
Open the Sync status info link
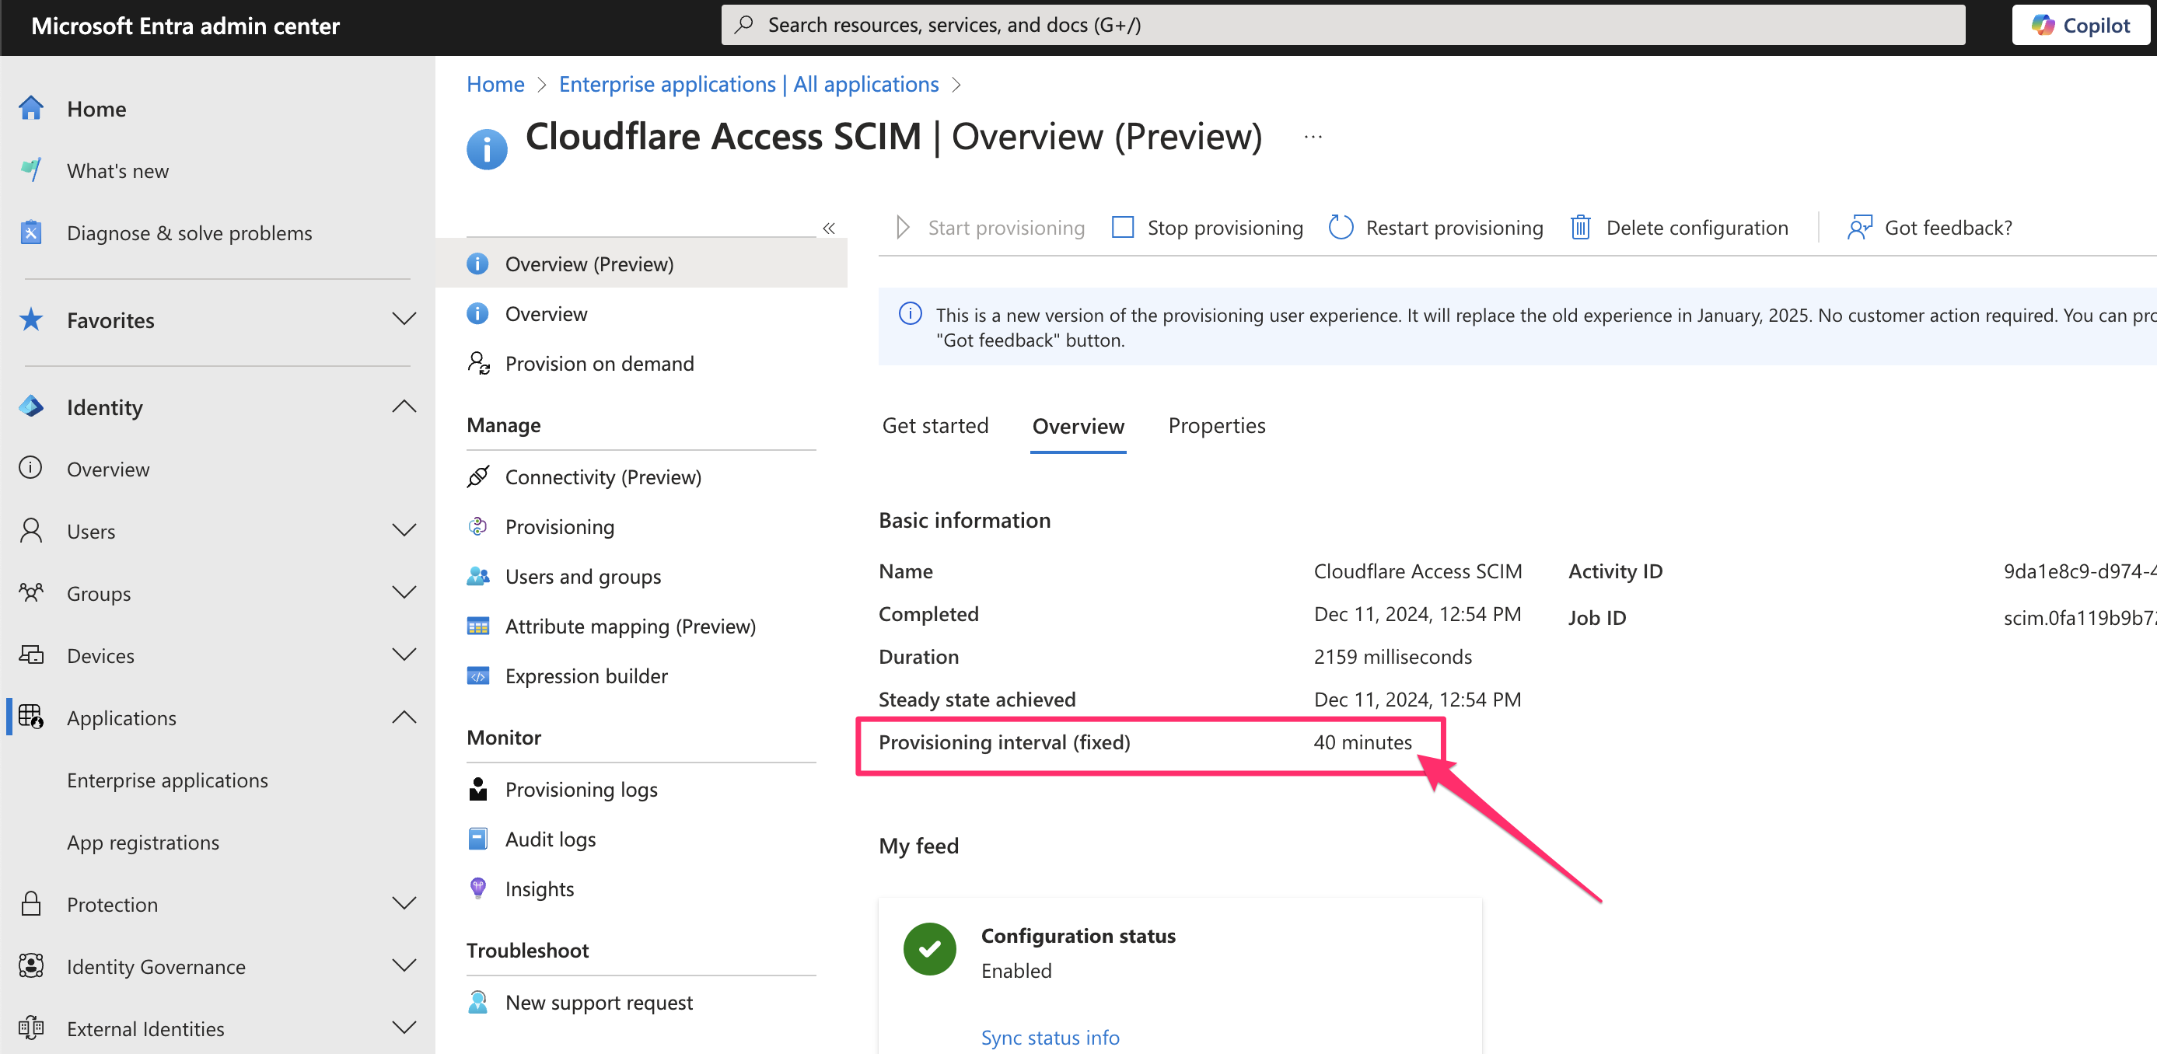[x=1049, y=1037]
